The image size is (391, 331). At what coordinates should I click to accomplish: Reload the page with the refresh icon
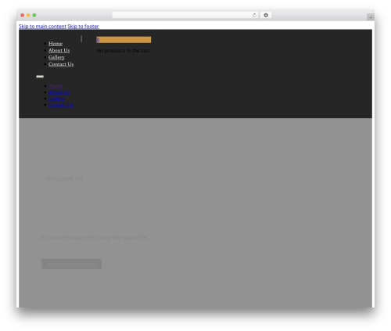254,15
